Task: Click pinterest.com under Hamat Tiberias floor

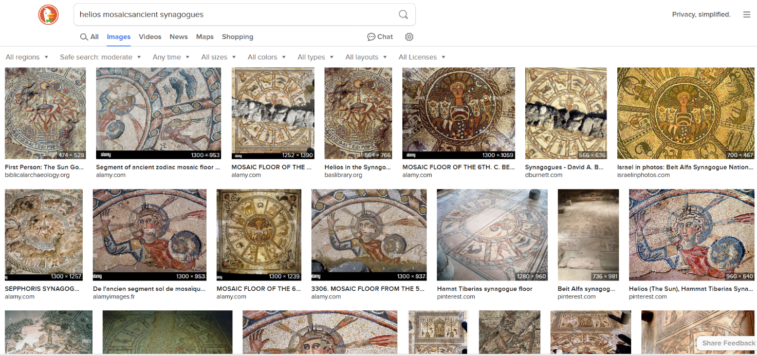Action: 456,297
